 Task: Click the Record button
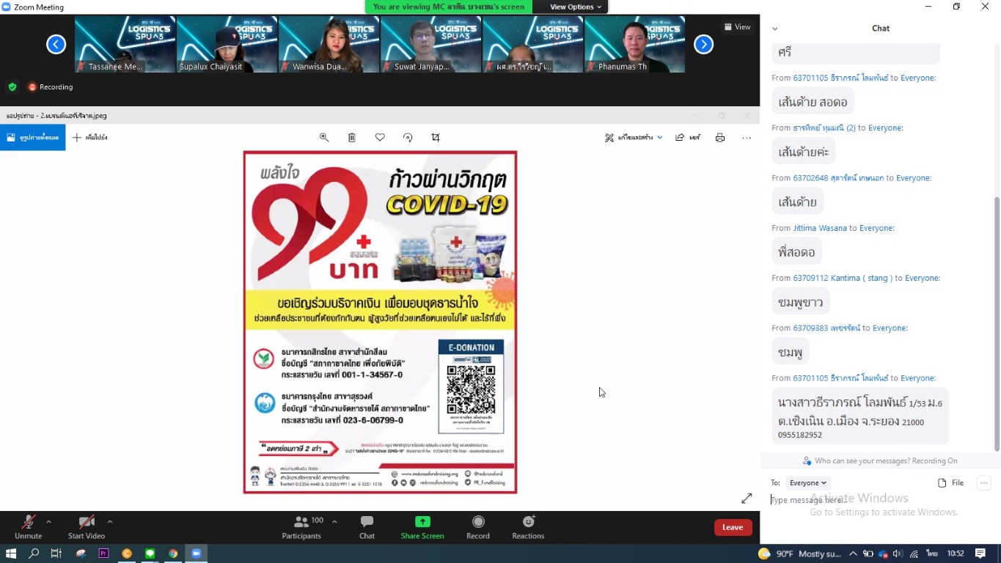(x=478, y=526)
